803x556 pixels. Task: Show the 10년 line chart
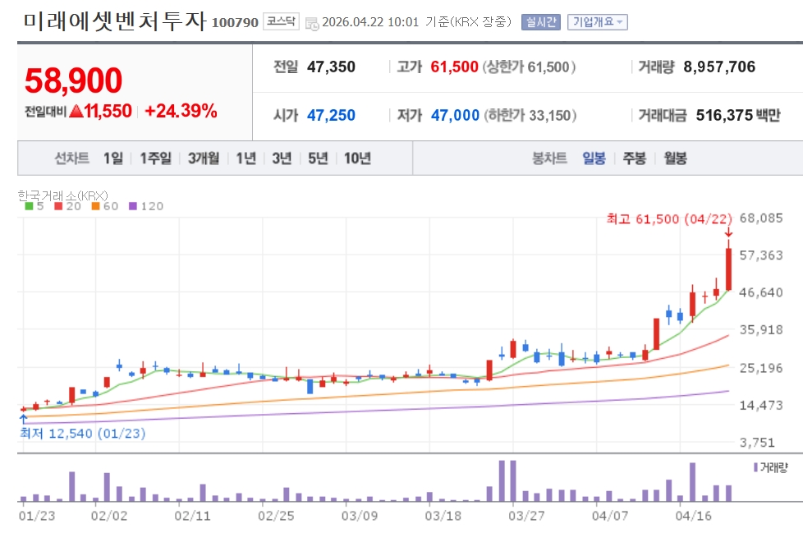(357, 159)
